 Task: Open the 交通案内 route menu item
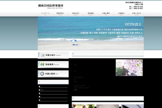point(121,14)
